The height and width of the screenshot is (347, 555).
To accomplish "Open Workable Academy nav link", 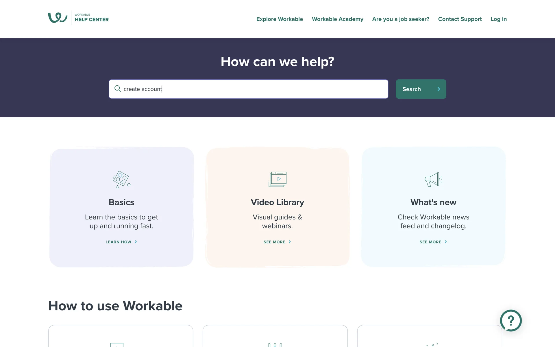I will pyautogui.click(x=337, y=19).
